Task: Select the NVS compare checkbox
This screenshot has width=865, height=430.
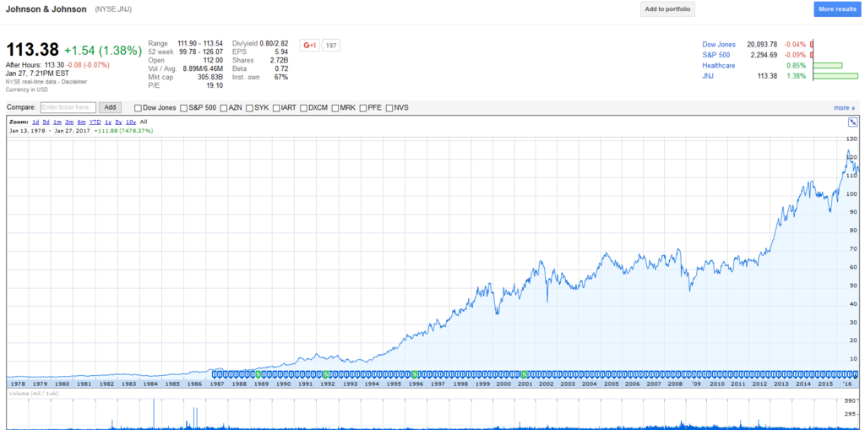Action: (x=389, y=107)
